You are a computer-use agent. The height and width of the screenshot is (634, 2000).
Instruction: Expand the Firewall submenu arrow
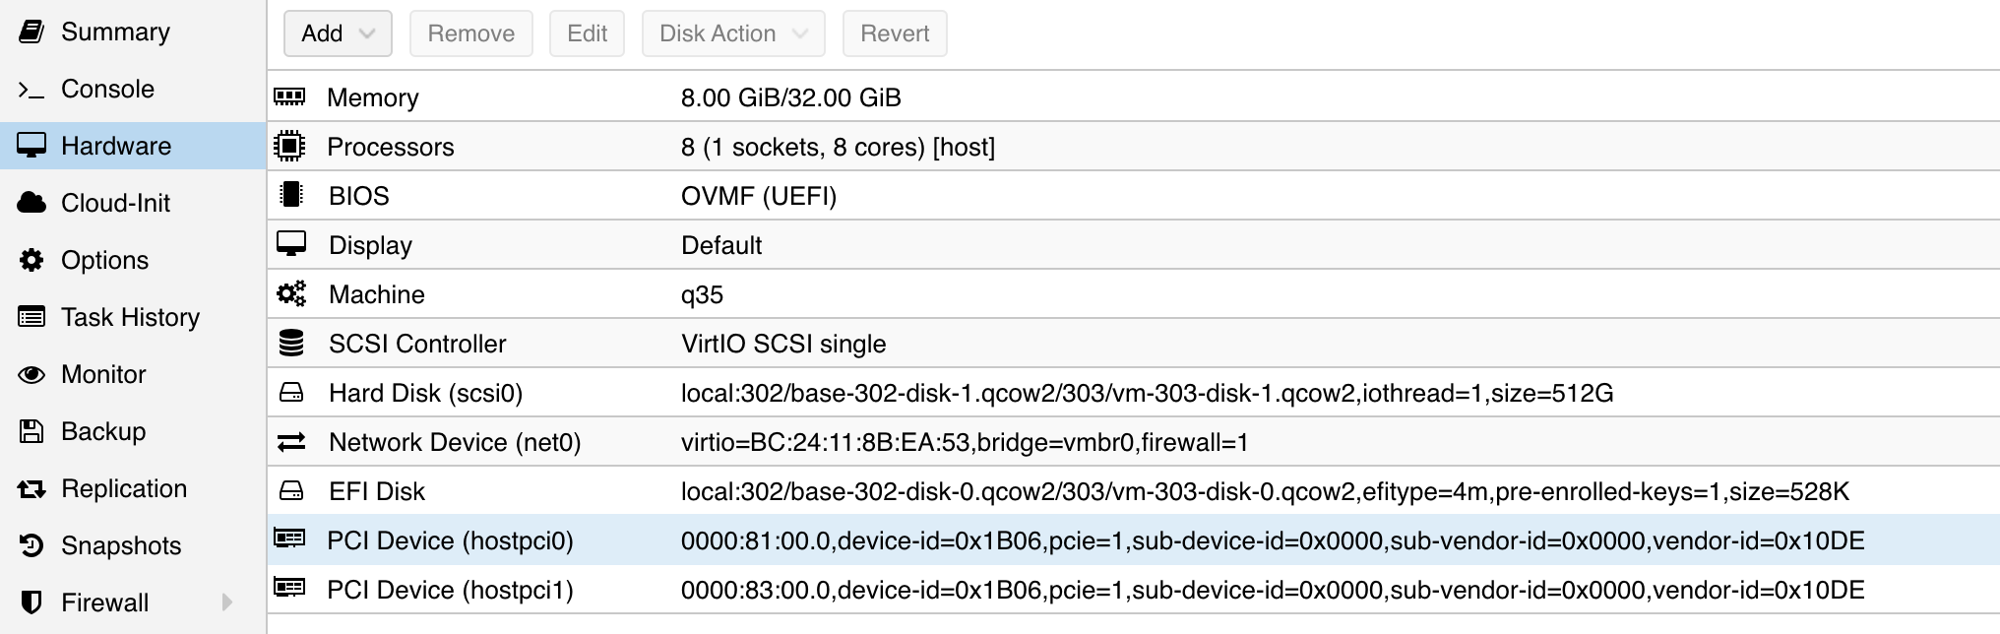tap(227, 602)
